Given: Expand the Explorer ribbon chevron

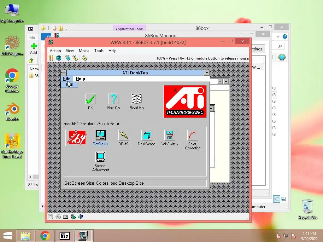Looking at the screenshot, I should coord(278,37).
